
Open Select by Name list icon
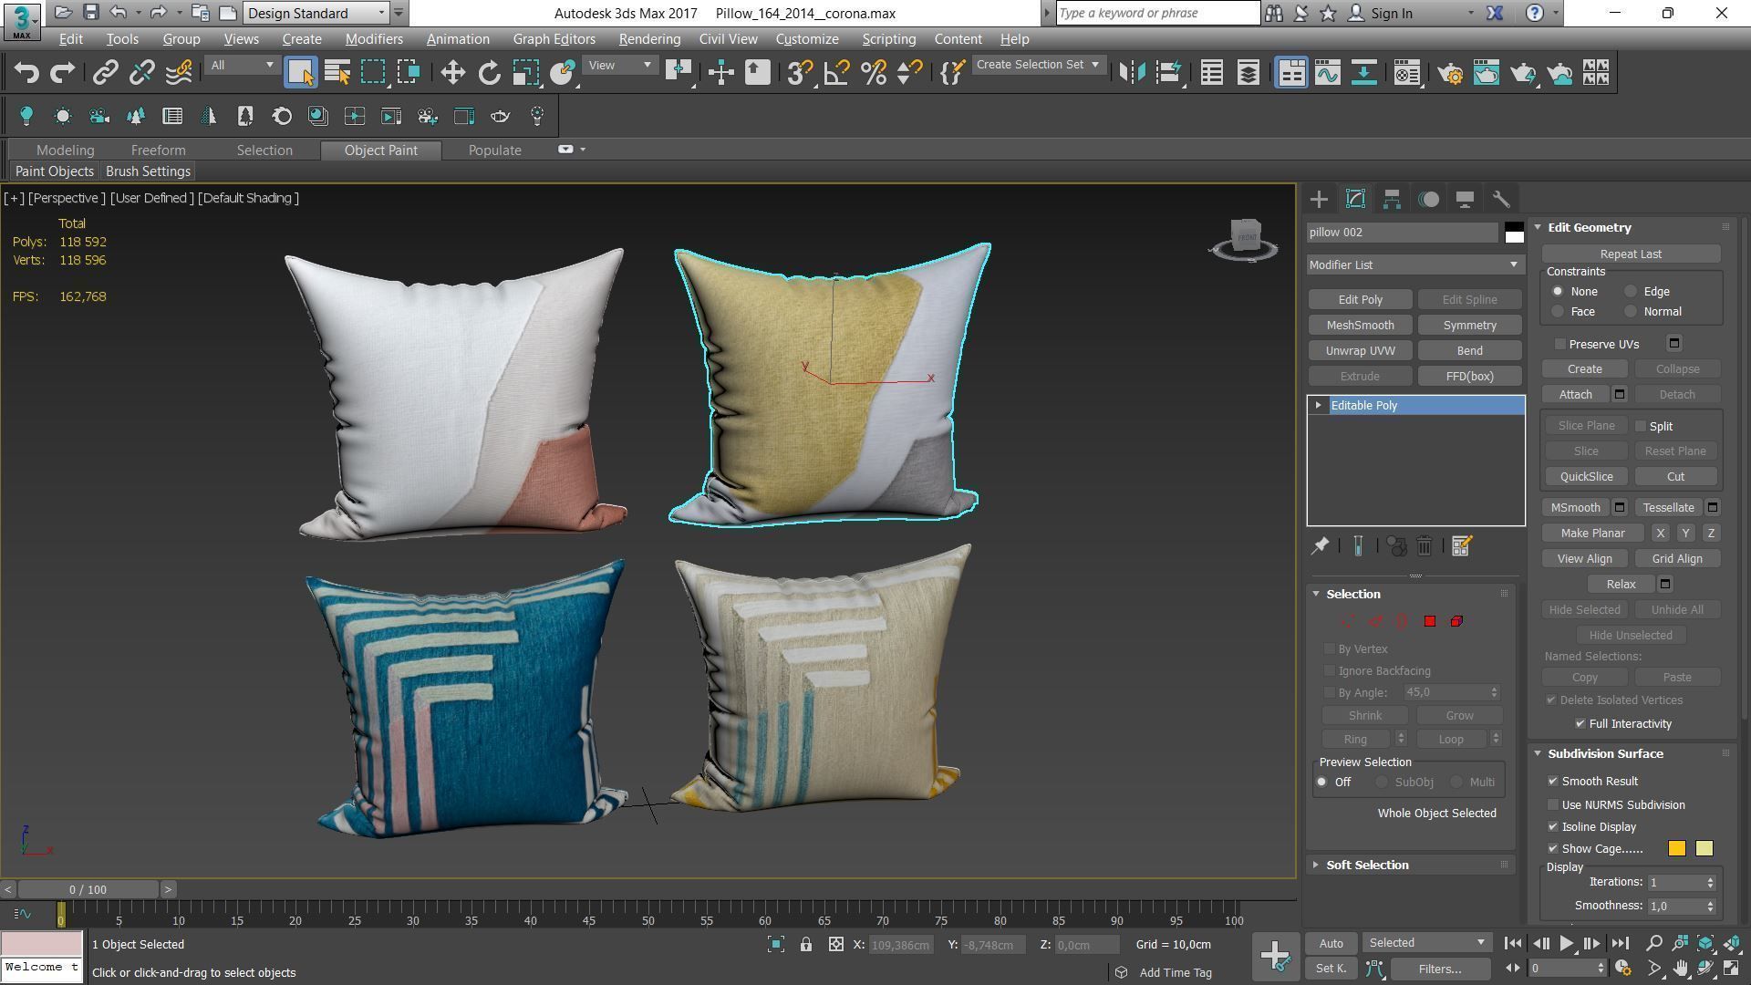point(337,73)
